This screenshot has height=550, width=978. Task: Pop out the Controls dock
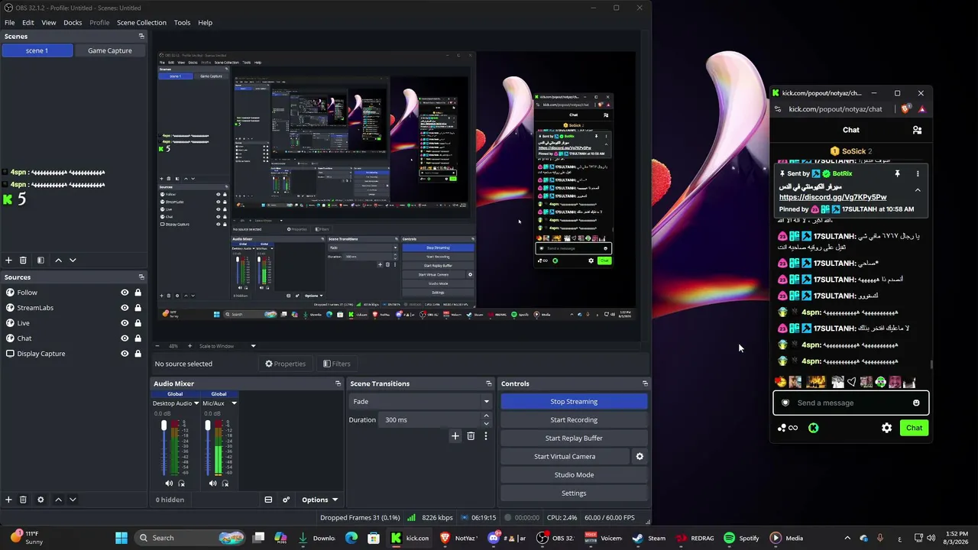coord(645,383)
